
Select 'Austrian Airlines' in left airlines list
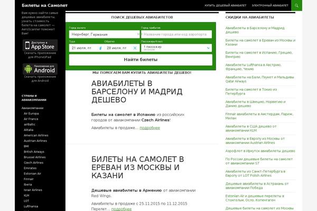35,141
